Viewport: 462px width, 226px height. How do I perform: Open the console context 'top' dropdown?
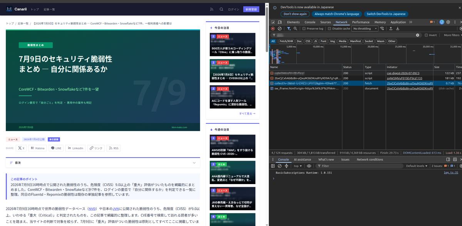click(x=298, y=166)
